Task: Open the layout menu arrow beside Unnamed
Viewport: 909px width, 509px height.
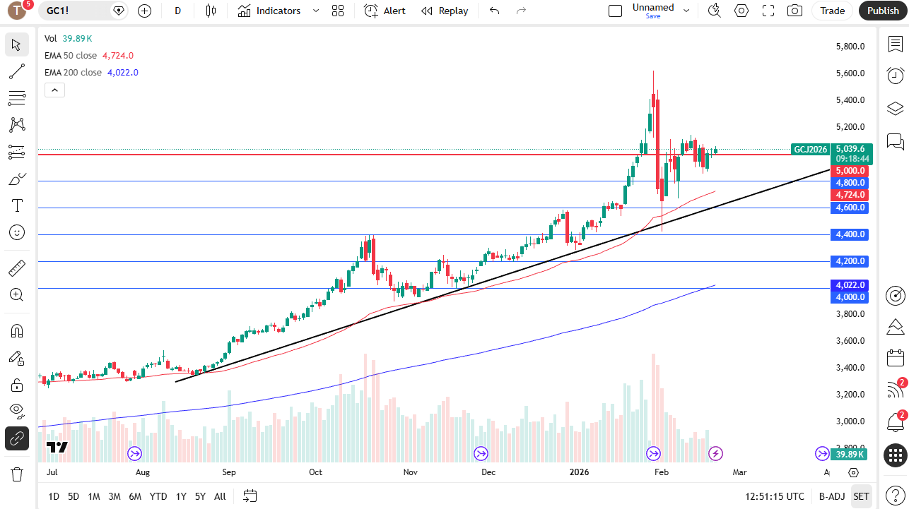Action: (686, 11)
